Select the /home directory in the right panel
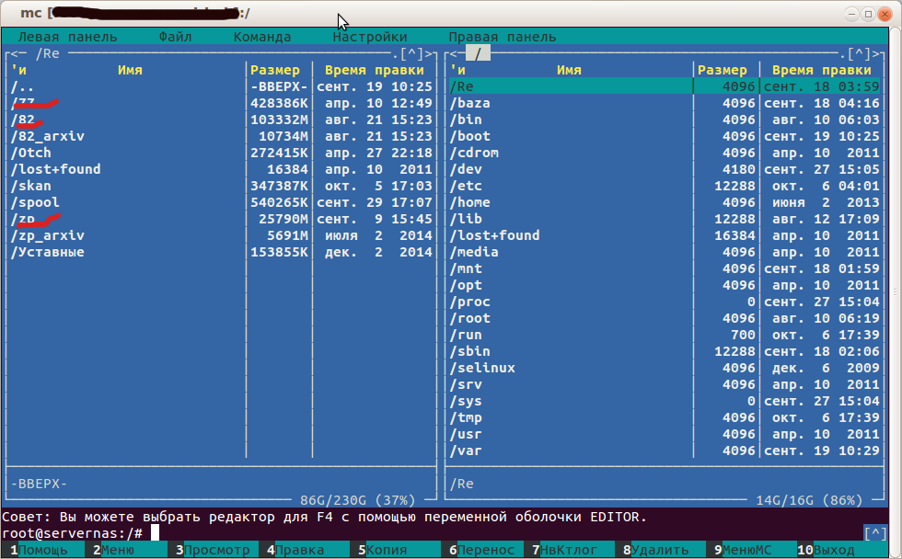Viewport: 902px width, 559px height. point(470,202)
